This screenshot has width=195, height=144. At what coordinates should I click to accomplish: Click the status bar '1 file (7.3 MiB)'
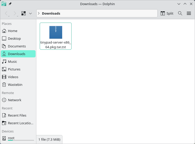(49, 139)
